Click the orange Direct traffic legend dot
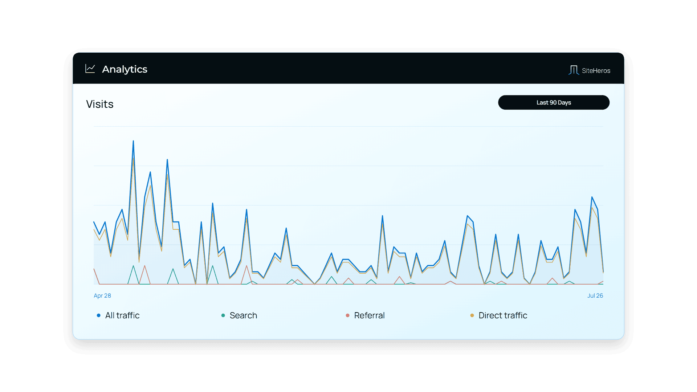 (472, 315)
